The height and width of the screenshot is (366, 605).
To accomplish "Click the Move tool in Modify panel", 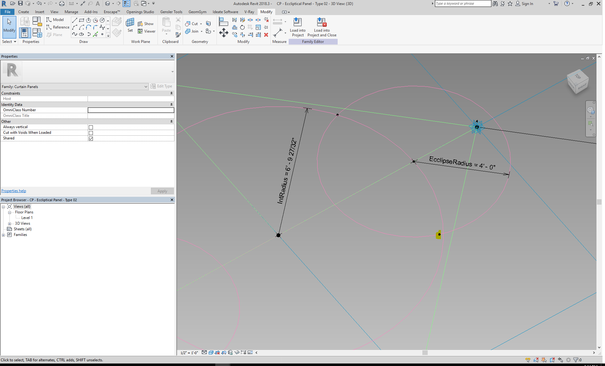I will coord(224,33).
